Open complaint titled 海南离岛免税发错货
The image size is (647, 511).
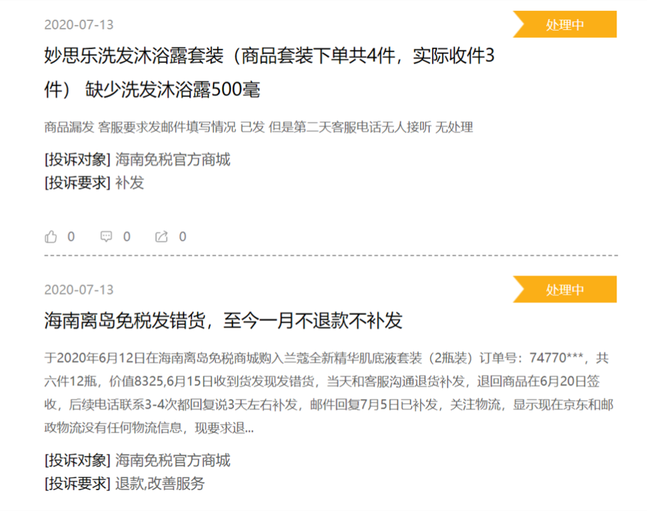[x=223, y=320]
